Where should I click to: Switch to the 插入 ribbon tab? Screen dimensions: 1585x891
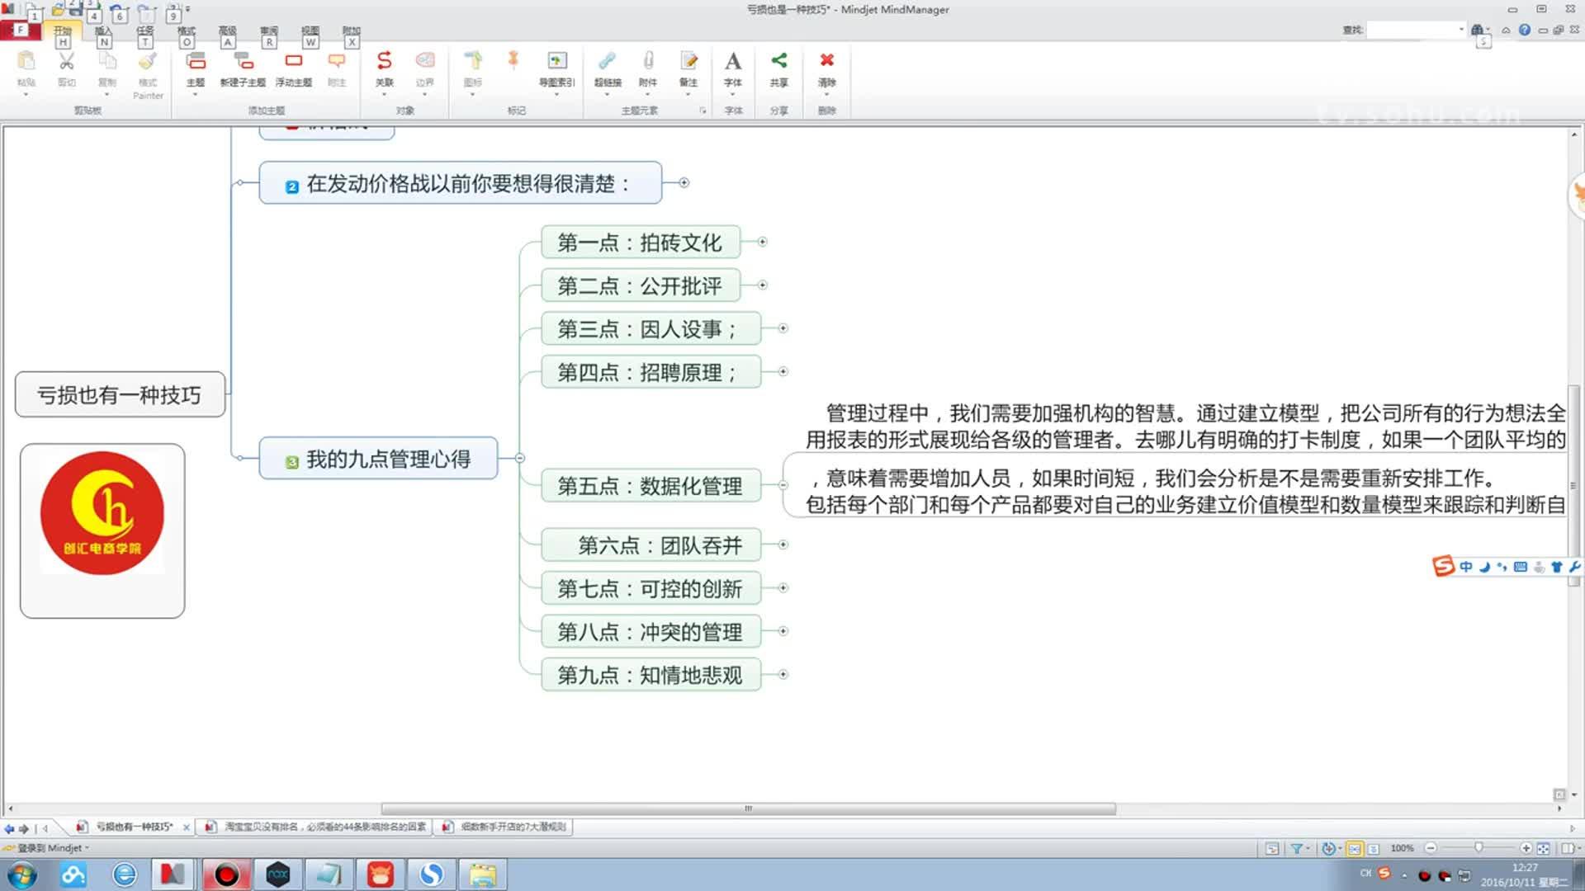[x=104, y=30]
